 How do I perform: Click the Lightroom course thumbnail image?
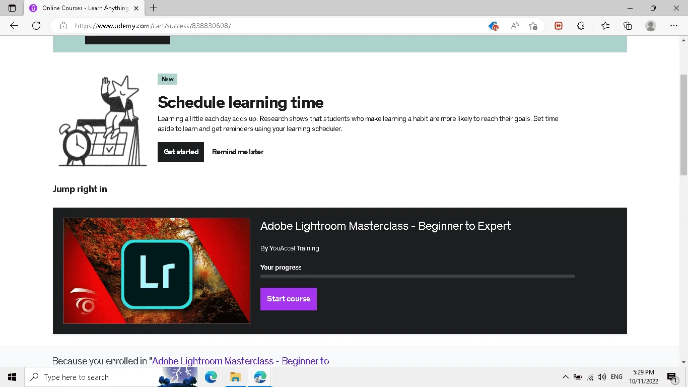[x=157, y=271]
